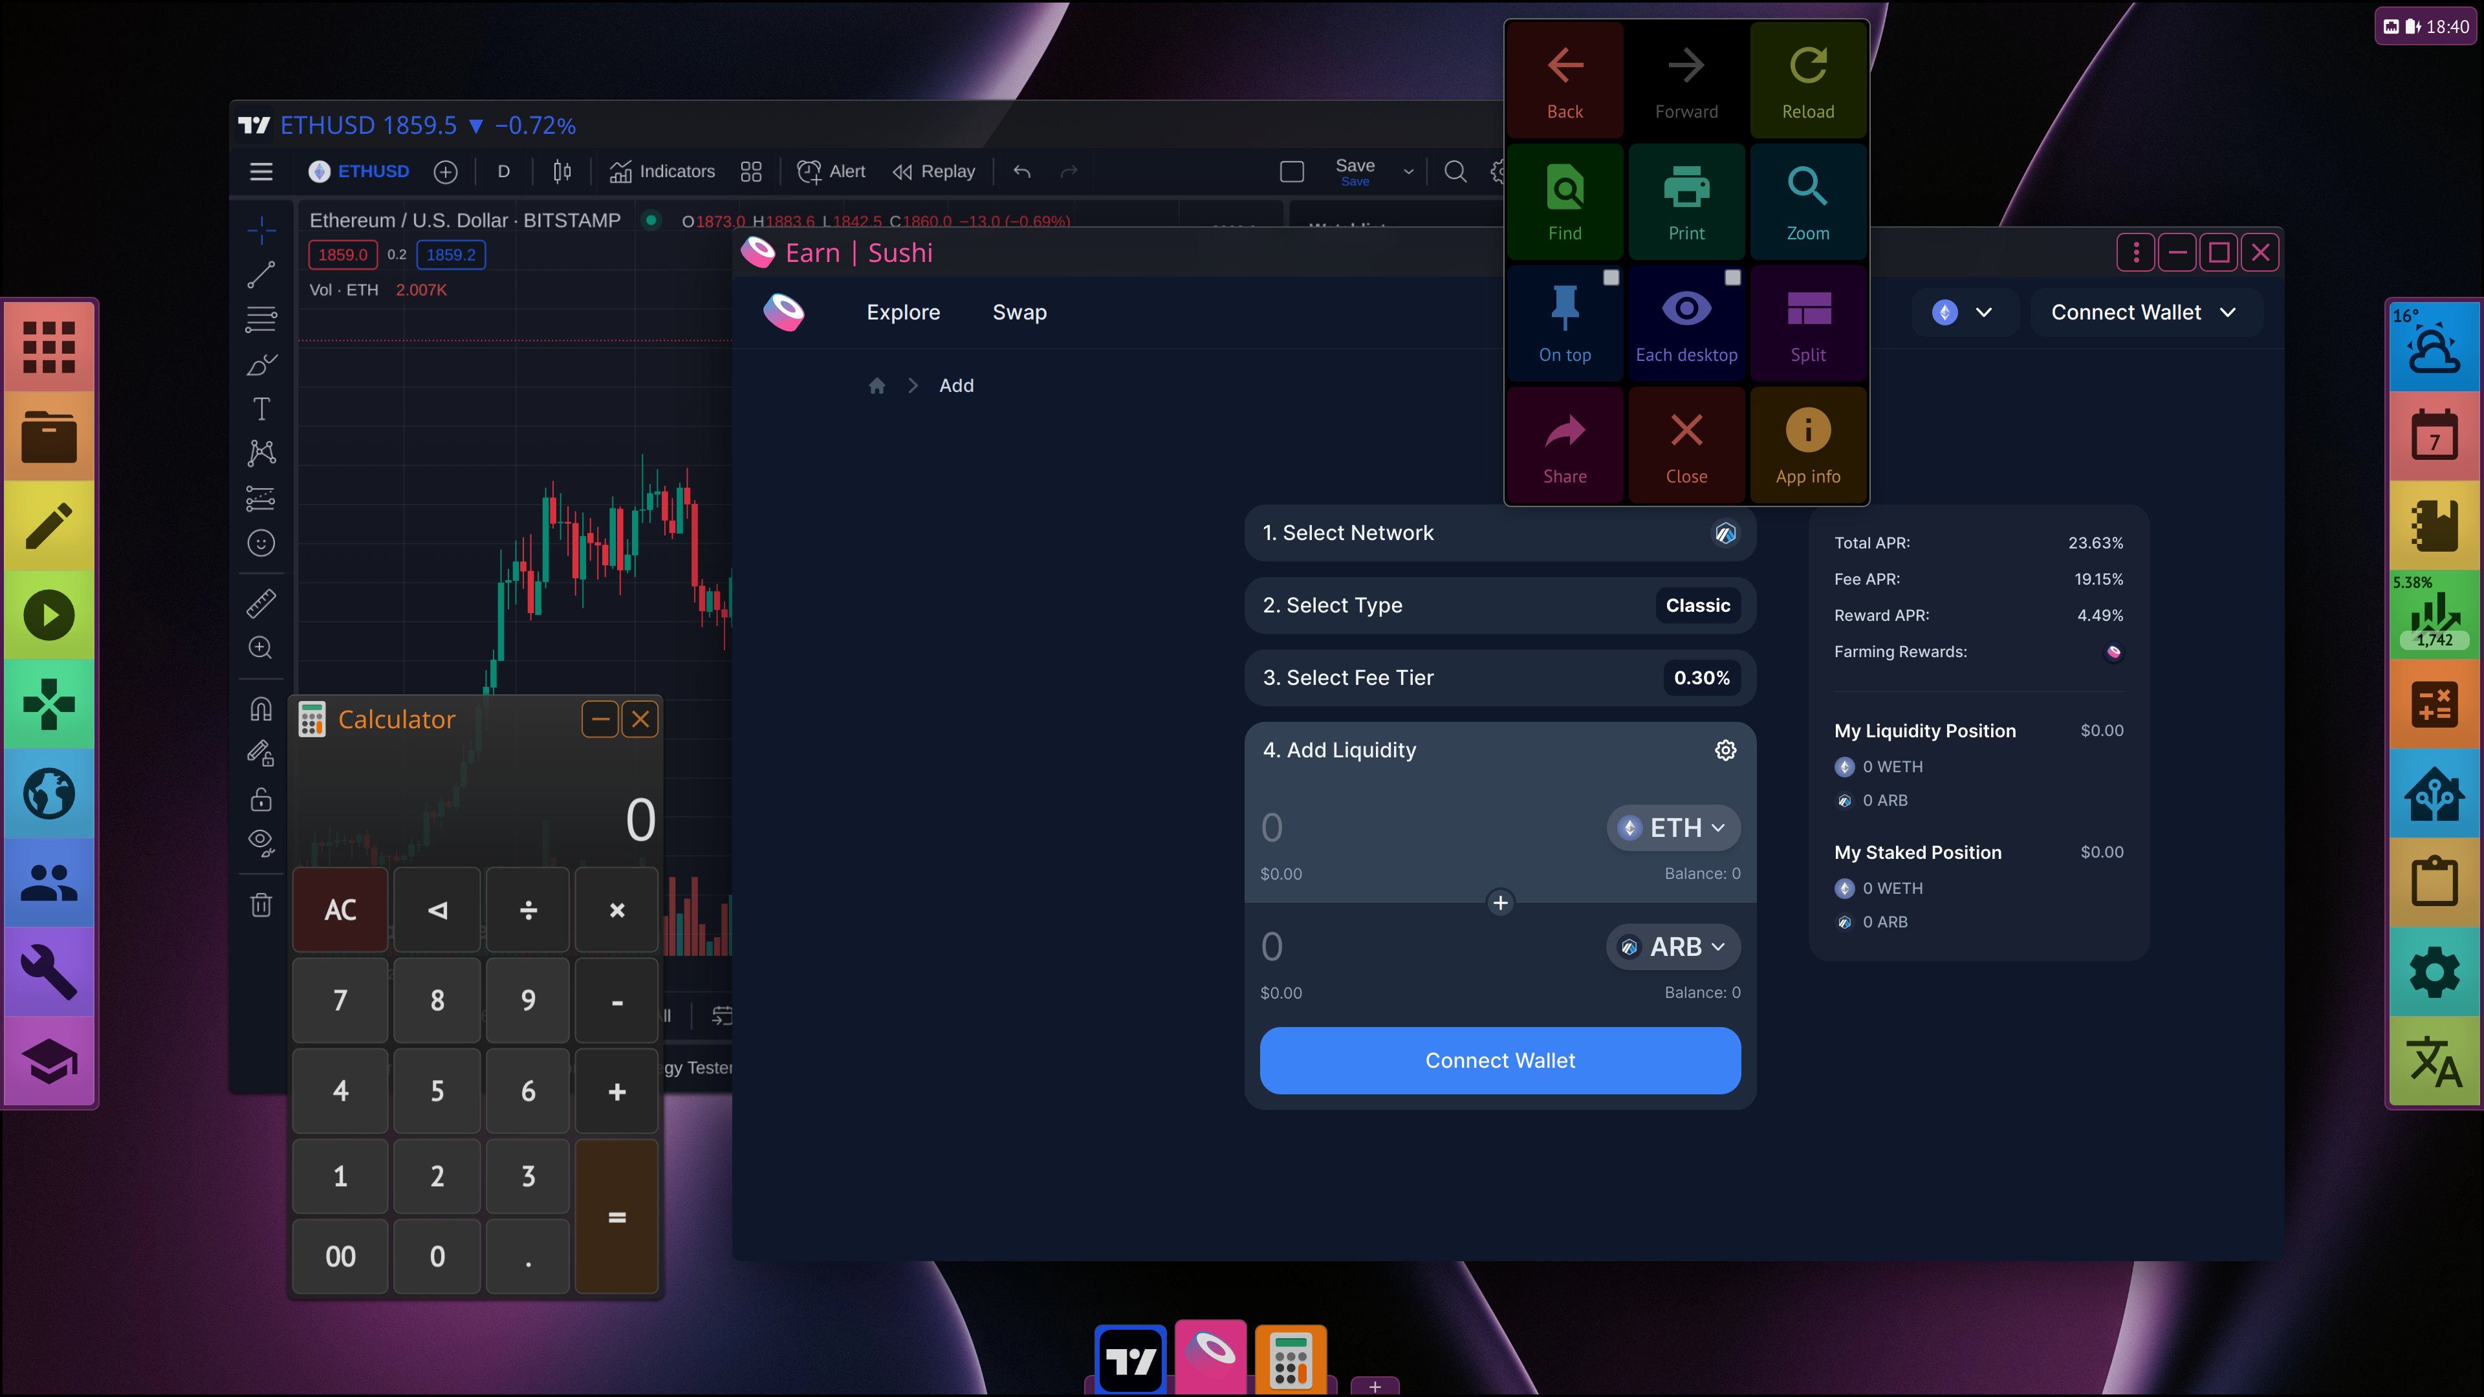
Task: Open Add Liquidity settings gear
Action: pyautogui.click(x=1725, y=750)
